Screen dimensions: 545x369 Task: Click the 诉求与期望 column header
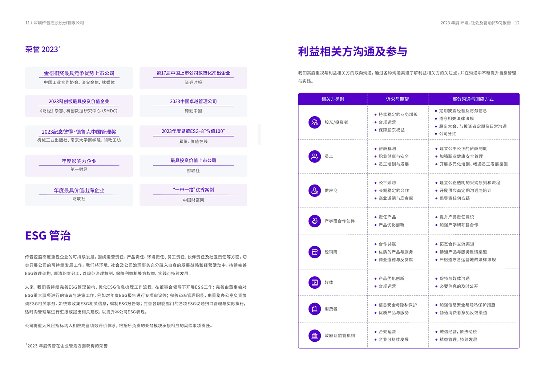[x=397, y=99]
